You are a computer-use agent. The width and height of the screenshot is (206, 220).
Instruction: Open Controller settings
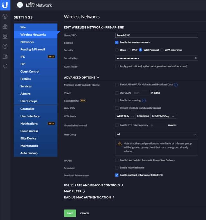[36, 109]
